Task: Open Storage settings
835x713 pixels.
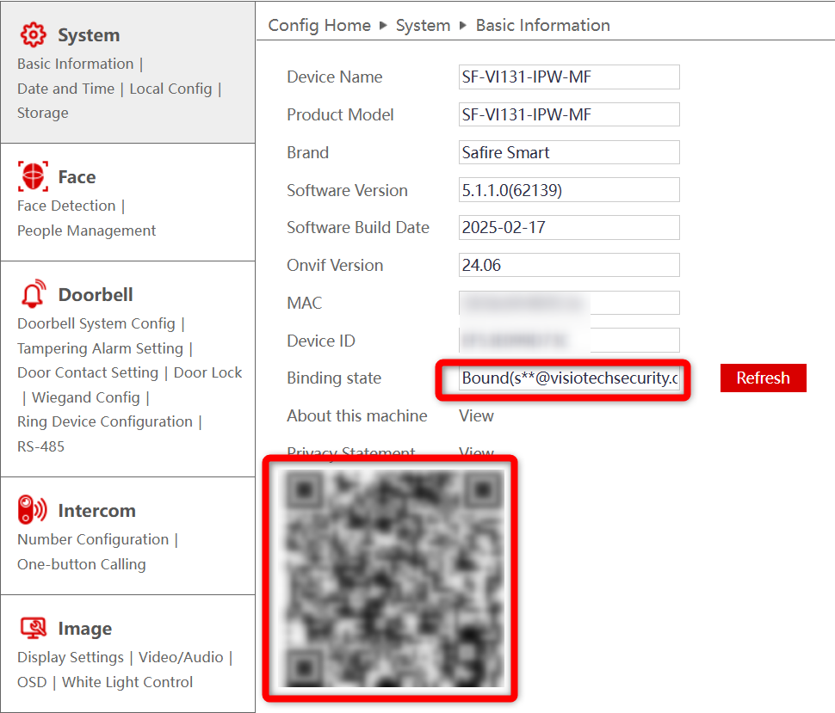Action: (x=42, y=114)
